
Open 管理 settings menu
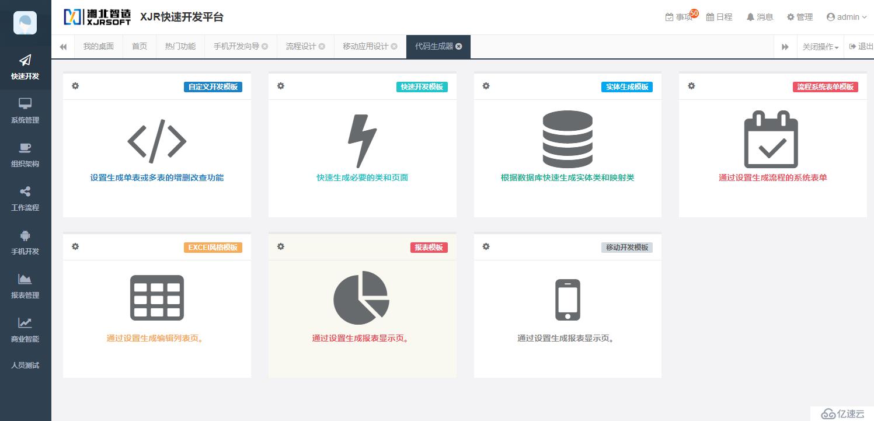800,17
